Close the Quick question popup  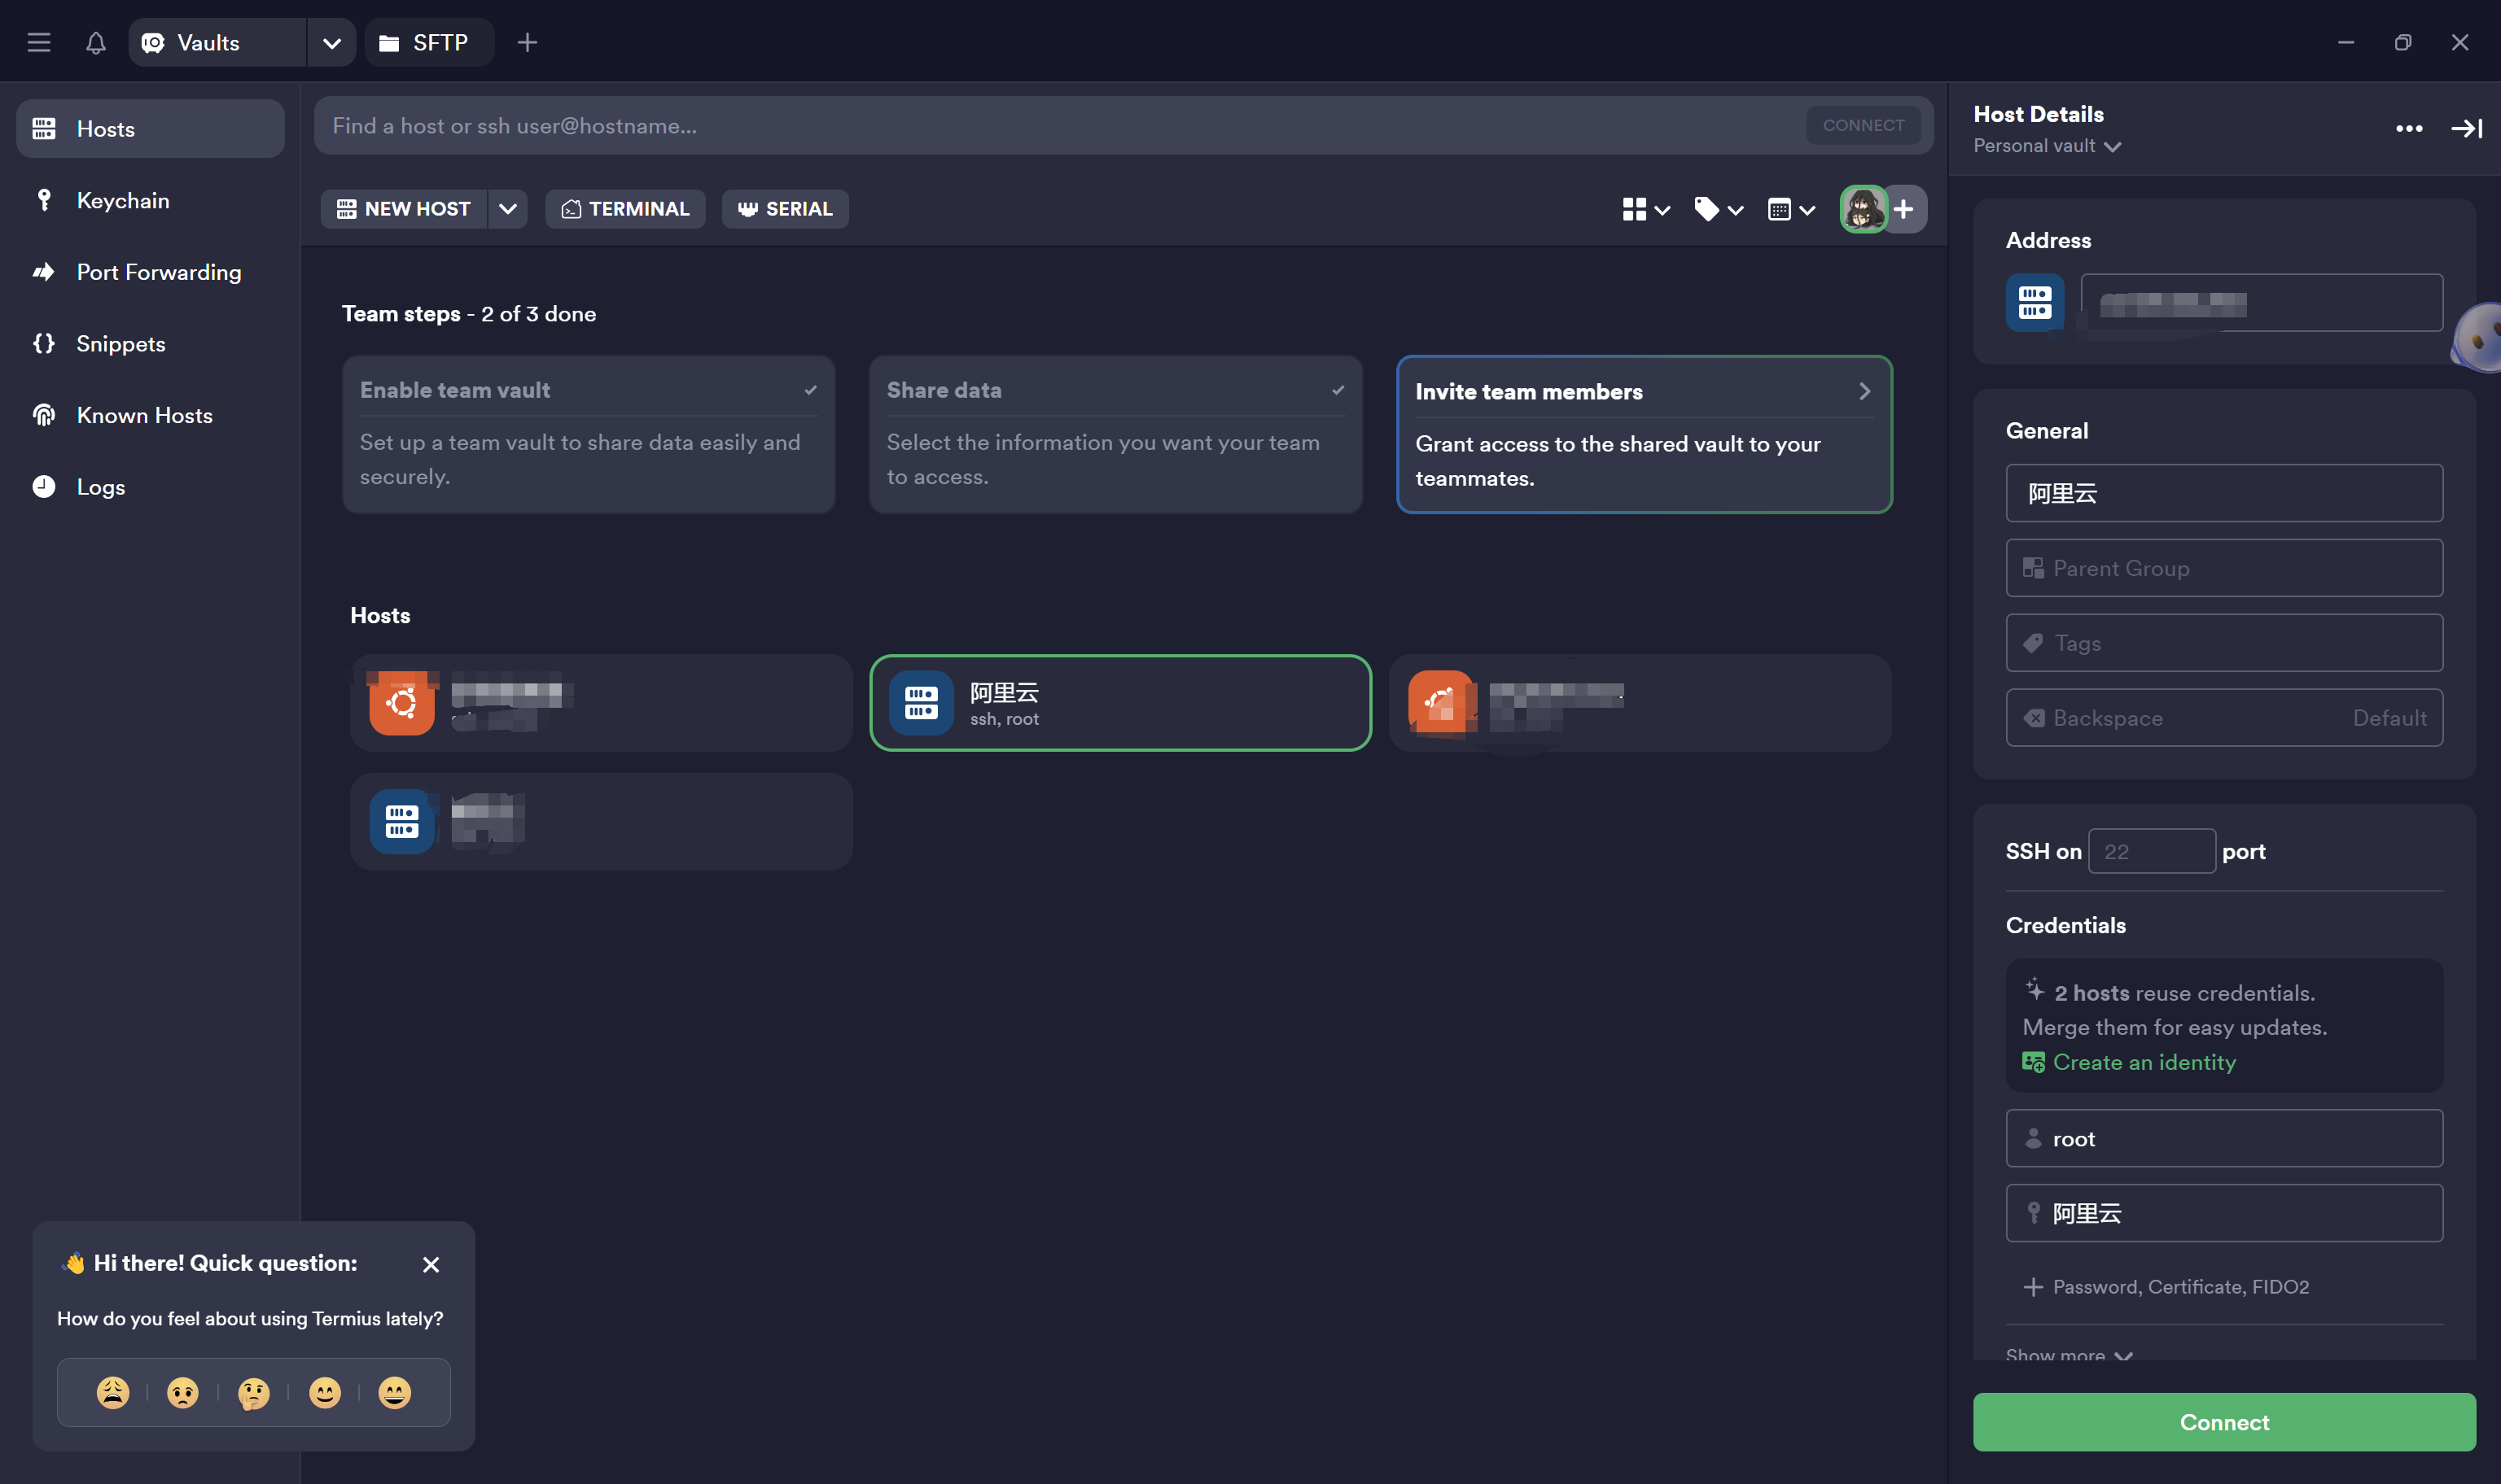(431, 1264)
